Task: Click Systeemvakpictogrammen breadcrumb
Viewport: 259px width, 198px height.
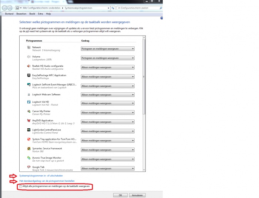Action: [78, 8]
